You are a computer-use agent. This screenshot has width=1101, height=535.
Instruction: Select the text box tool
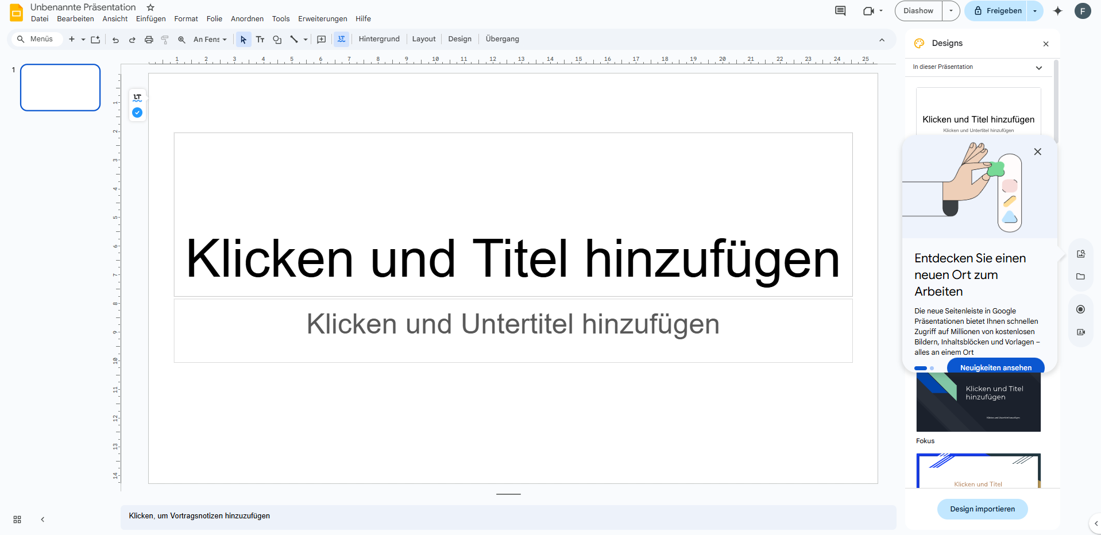click(x=260, y=40)
